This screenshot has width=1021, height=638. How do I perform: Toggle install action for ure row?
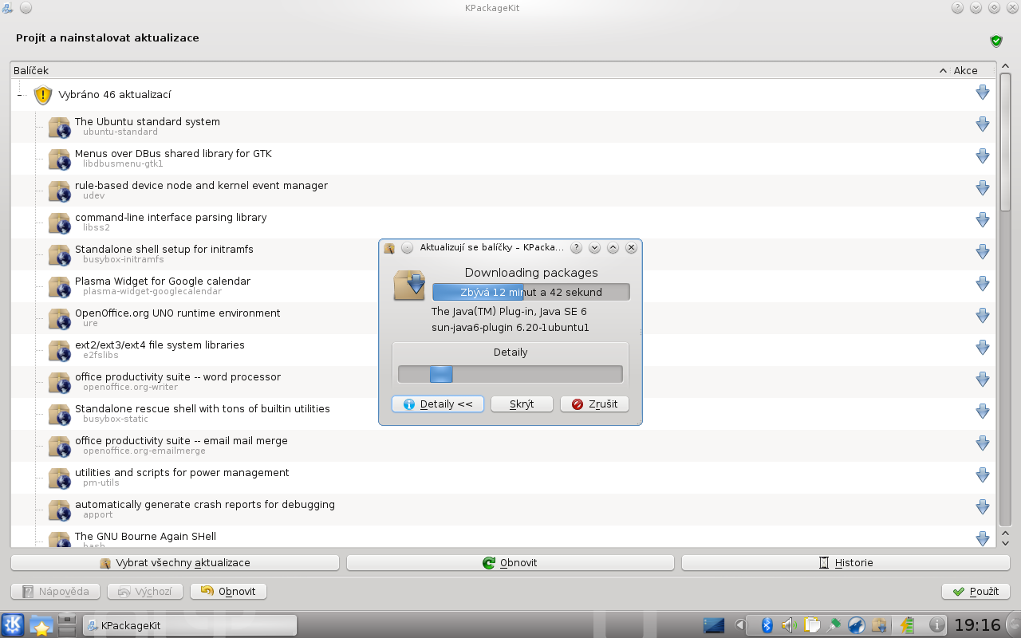coord(983,316)
